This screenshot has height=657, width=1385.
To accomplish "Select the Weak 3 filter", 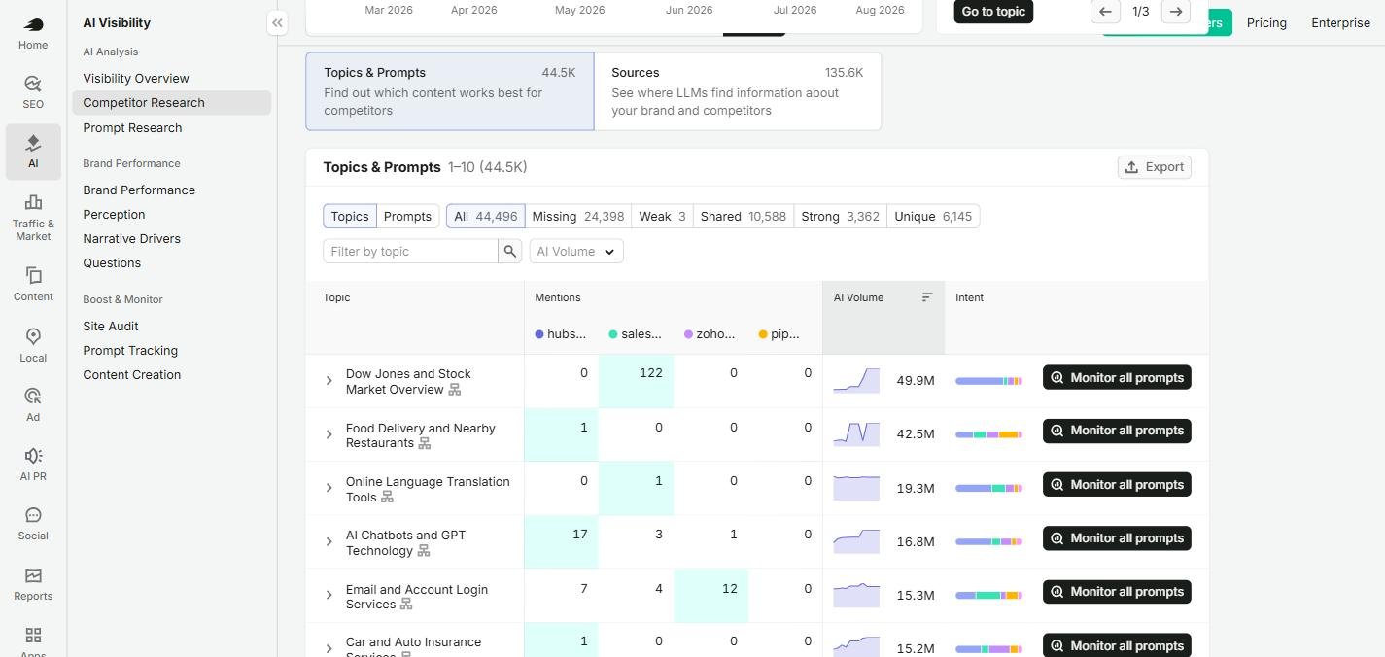I will pyautogui.click(x=662, y=216).
